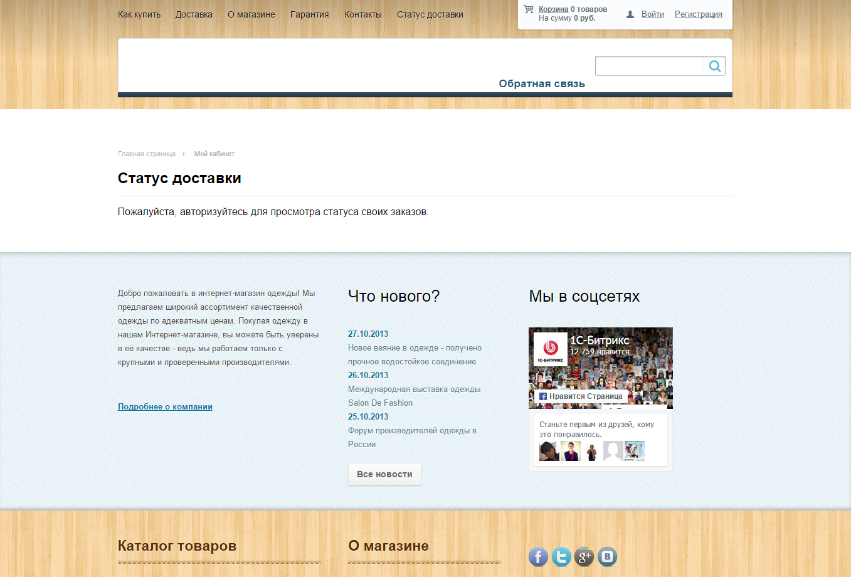Open the Регистрация page
This screenshot has width=851, height=577.
698,14
